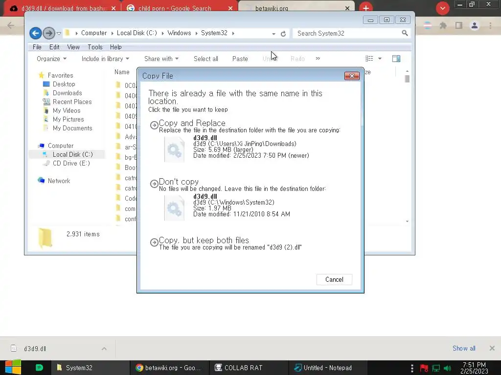Click Cancel in the Copy File dialog
Viewport: 501px width, 375px height.
[x=334, y=280]
